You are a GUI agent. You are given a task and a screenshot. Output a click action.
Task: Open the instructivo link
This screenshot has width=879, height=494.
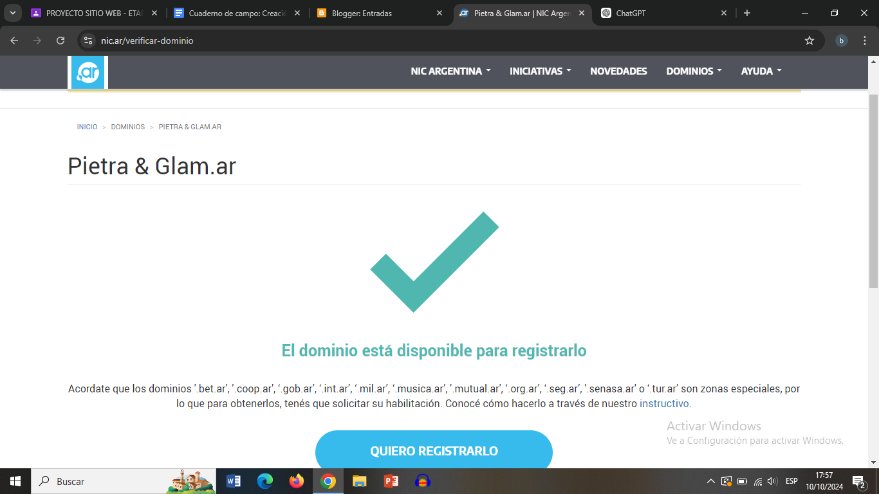pyautogui.click(x=664, y=404)
